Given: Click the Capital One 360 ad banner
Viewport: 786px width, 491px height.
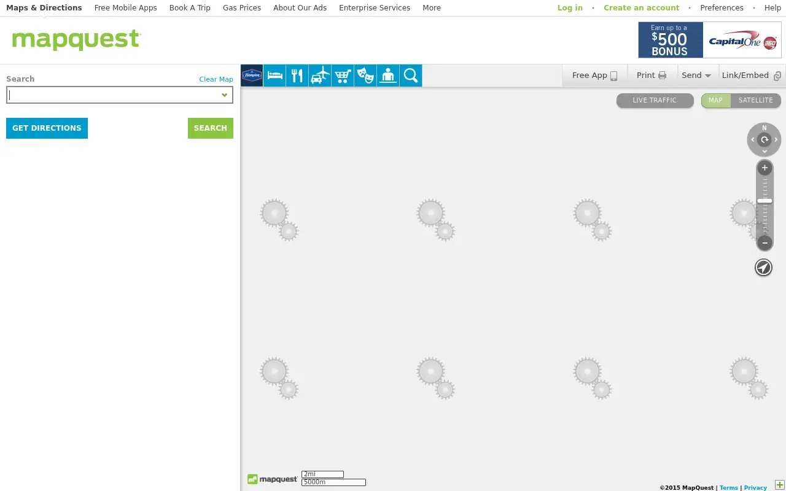Looking at the screenshot, I should [x=710, y=40].
